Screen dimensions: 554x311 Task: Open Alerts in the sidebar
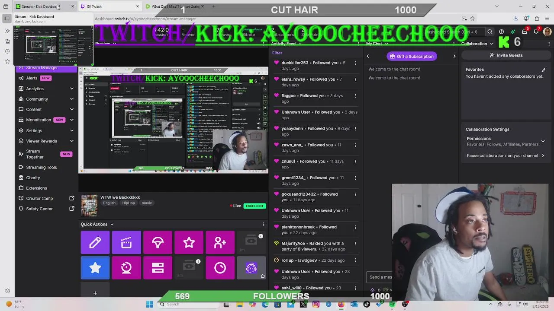click(x=32, y=78)
